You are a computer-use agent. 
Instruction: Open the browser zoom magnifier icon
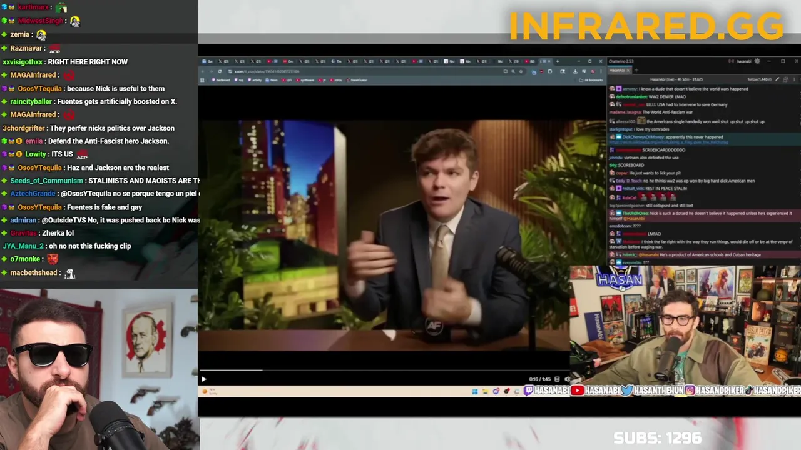513,71
